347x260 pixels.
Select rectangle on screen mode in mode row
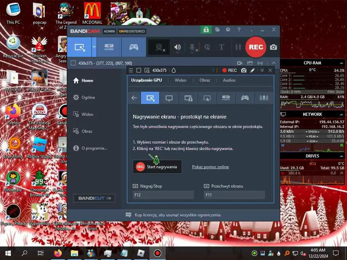pyautogui.click(x=150, y=98)
